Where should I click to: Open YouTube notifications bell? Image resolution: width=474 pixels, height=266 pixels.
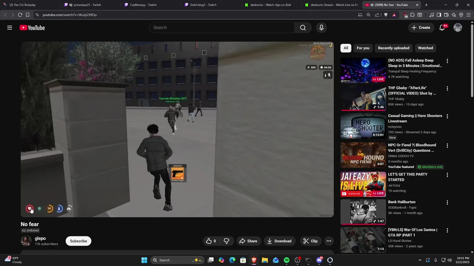[442, 28]
